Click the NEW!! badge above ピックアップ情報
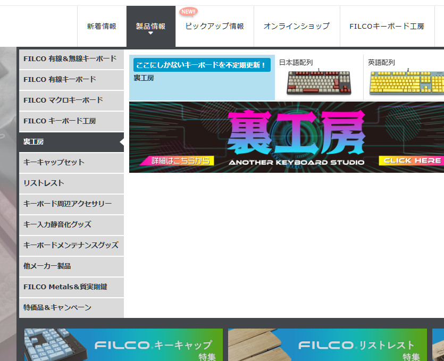Viewport: 444px width, 361px height. (x=188, y=12)
